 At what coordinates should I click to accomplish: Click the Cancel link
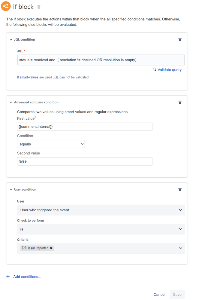pyautogui.click(x=159, y=295)
